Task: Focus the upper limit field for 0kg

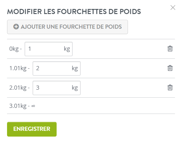Action: pos(49,49)
